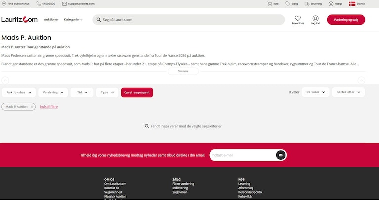
Task: Open the 60 varer per-page dropdown
Action: [x=315, y=92]
